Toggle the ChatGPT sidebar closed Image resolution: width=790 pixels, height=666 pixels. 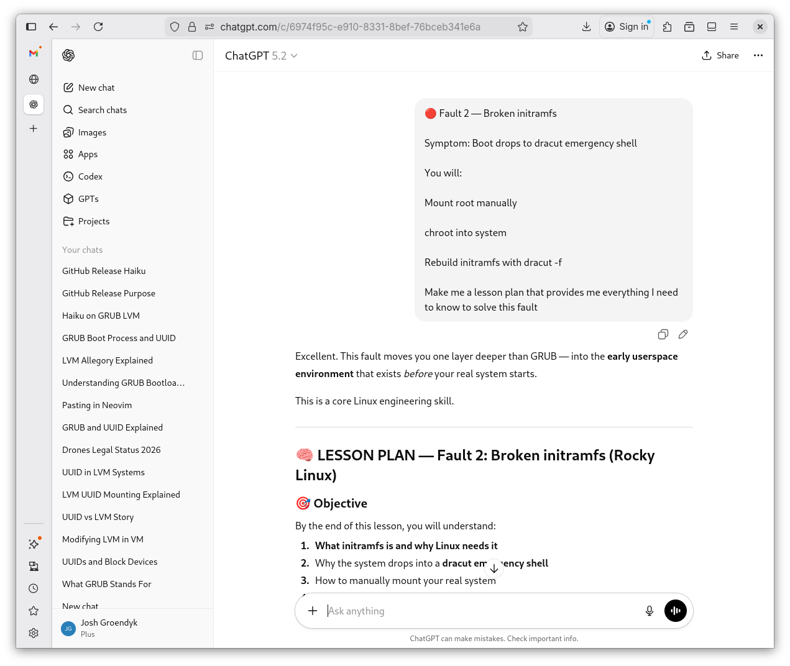pos(198,55)
